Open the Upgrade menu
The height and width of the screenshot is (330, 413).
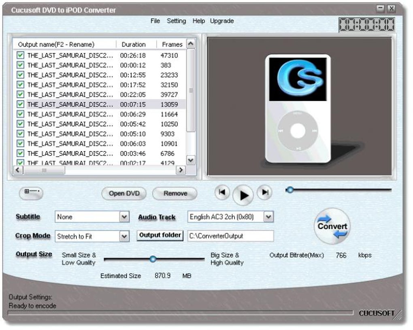click(x=222, y=21)
